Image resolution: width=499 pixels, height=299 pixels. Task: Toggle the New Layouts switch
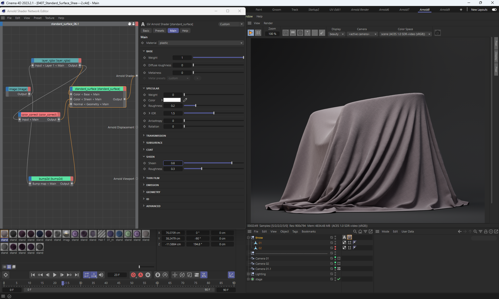coord(494,10)
